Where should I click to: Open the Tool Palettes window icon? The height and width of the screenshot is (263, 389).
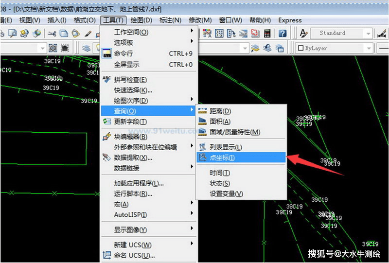click(x=231, y=33)
